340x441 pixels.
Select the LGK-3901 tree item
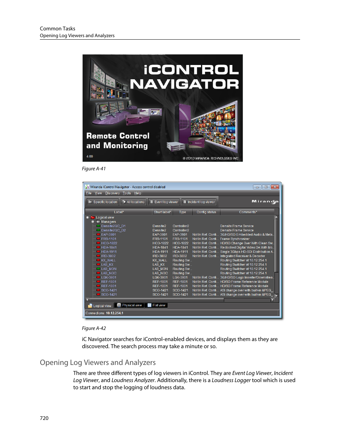tap(109, 277)
